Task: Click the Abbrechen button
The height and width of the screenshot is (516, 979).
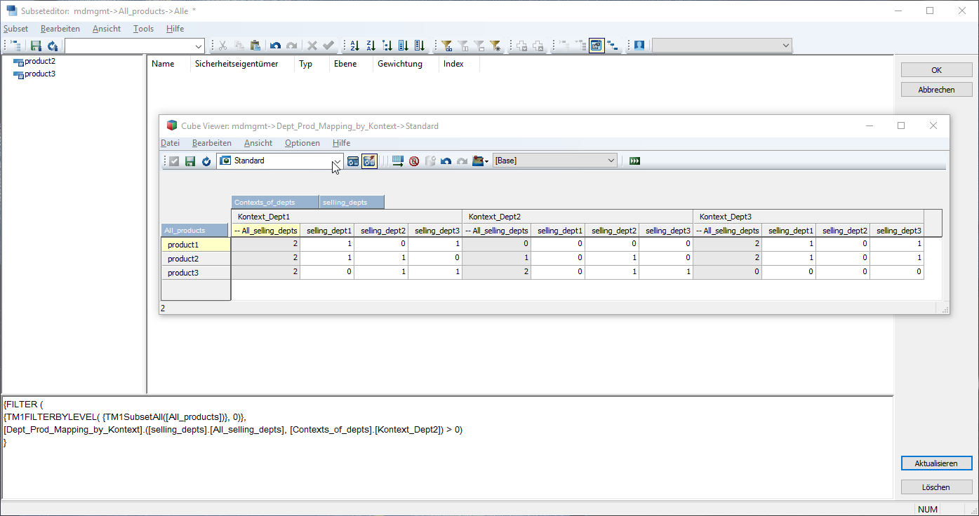Action: 936,90
